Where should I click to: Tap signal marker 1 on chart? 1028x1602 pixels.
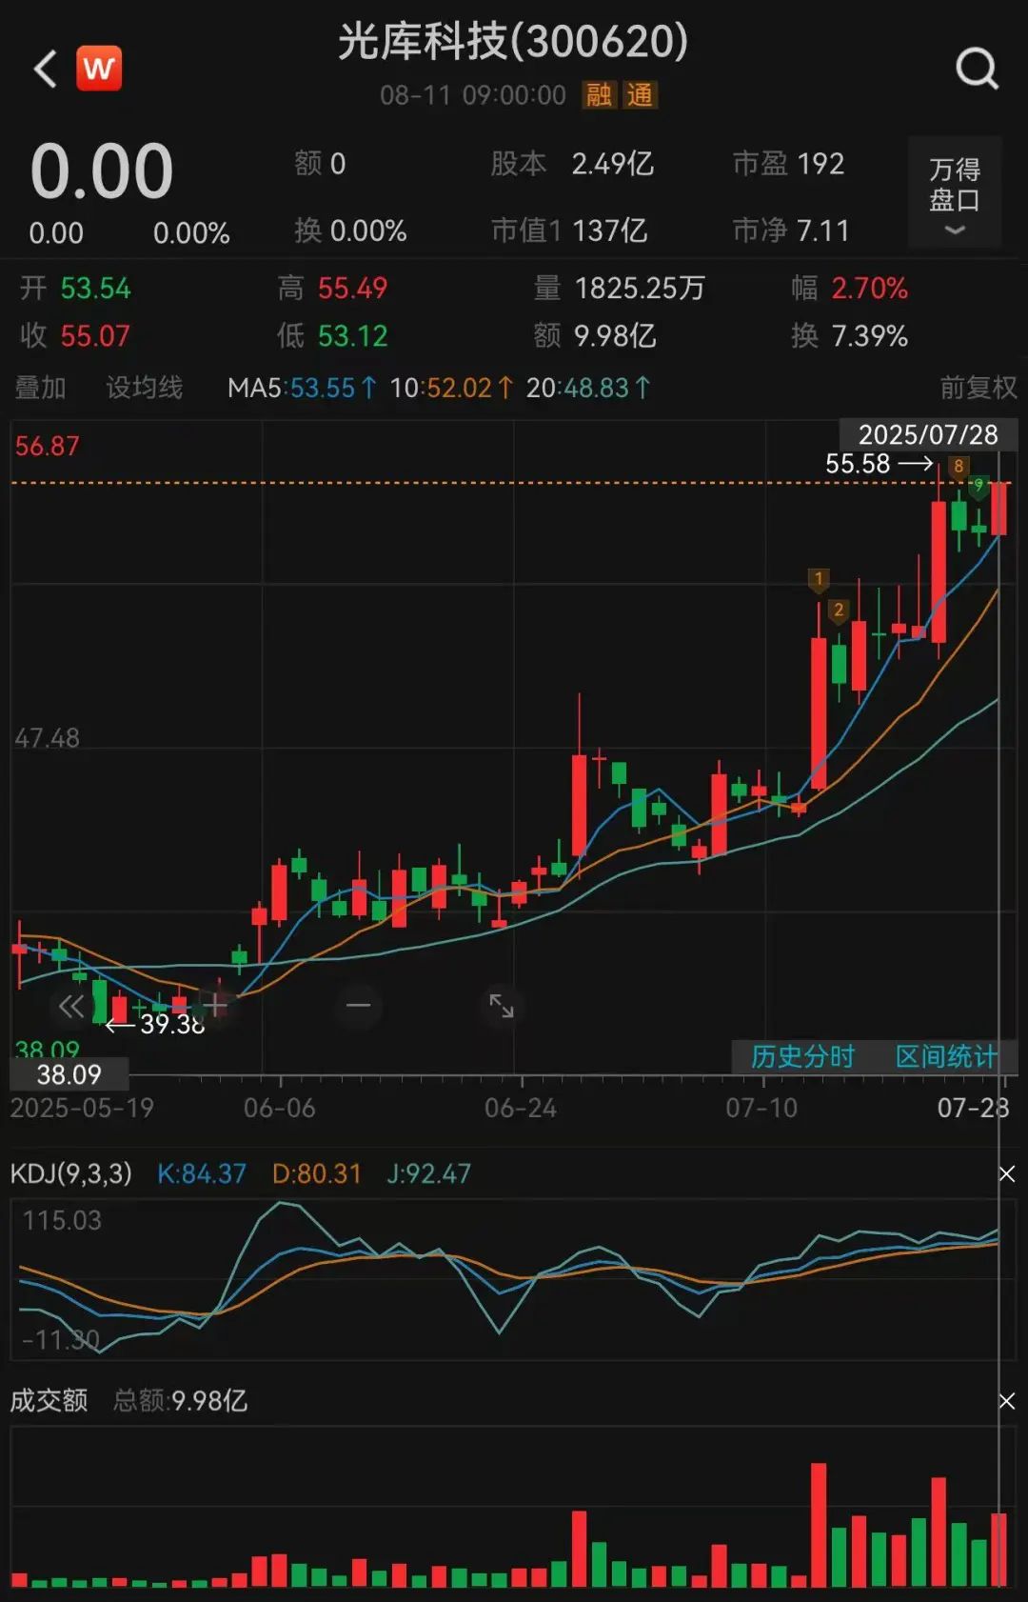pos(819,579)
